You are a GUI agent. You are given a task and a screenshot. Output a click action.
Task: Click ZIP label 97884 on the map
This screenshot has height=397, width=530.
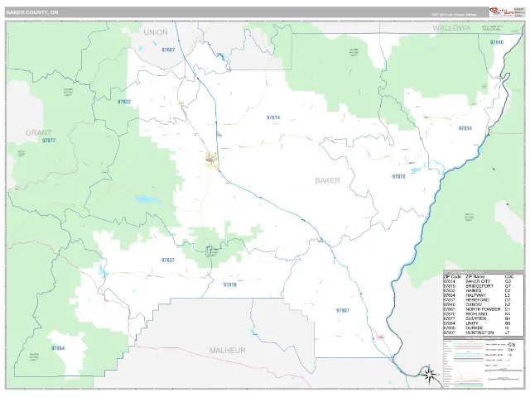(x=58, y=348)
